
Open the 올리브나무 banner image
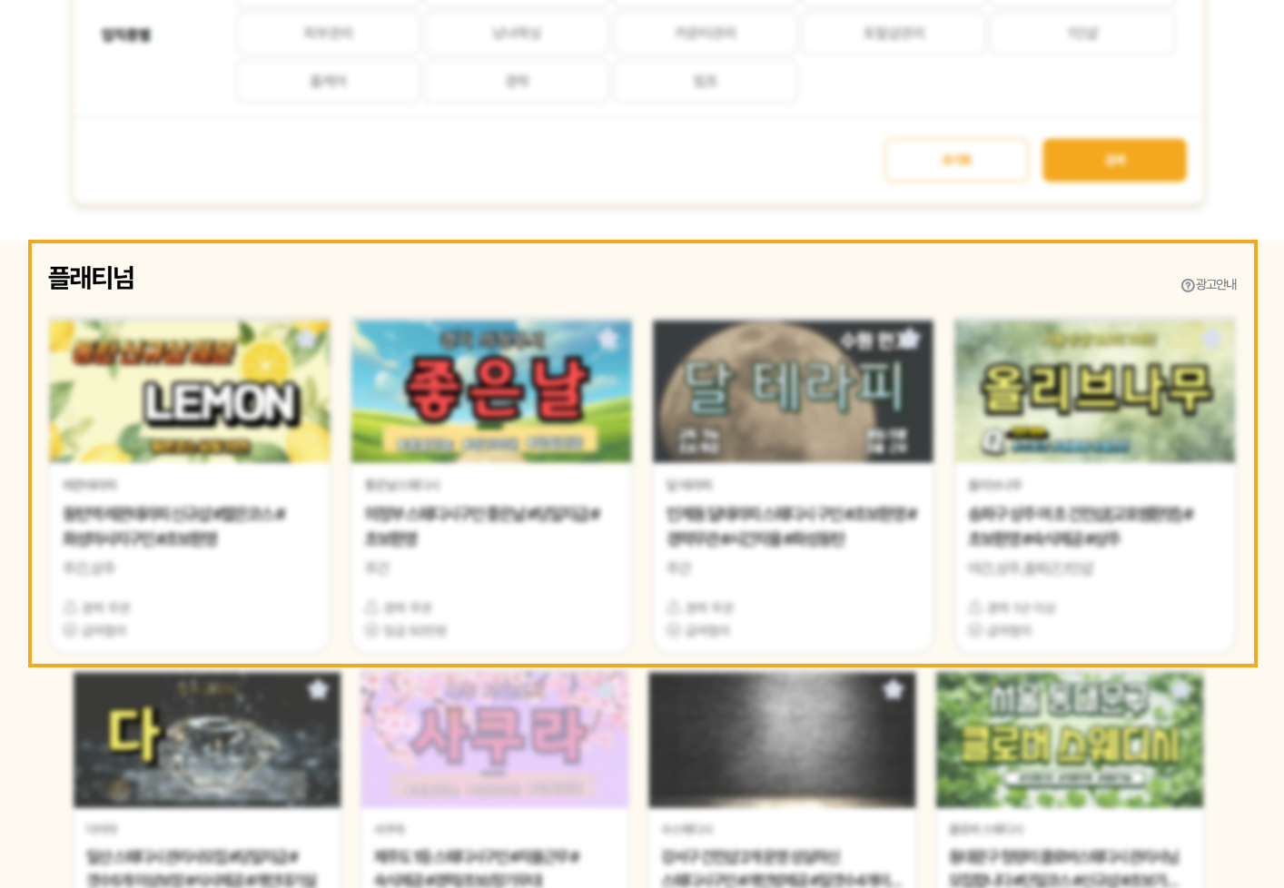click(x=1094, y=392)
